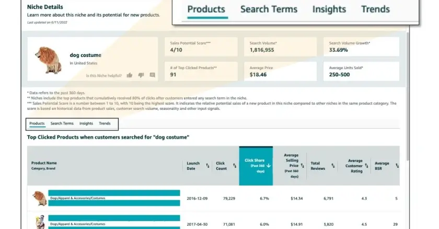The width and height of the screenshot is (439, 229).
Task: Sort by Average Customer Rating arrows
Action: 366,166
